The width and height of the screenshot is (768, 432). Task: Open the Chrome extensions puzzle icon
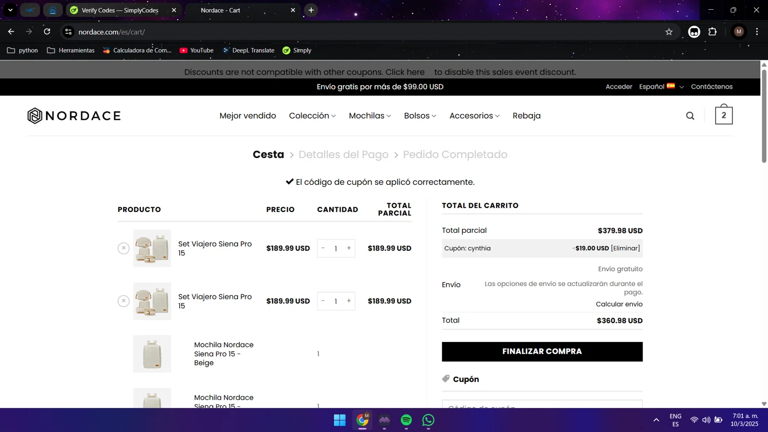(x=712, y=32)
